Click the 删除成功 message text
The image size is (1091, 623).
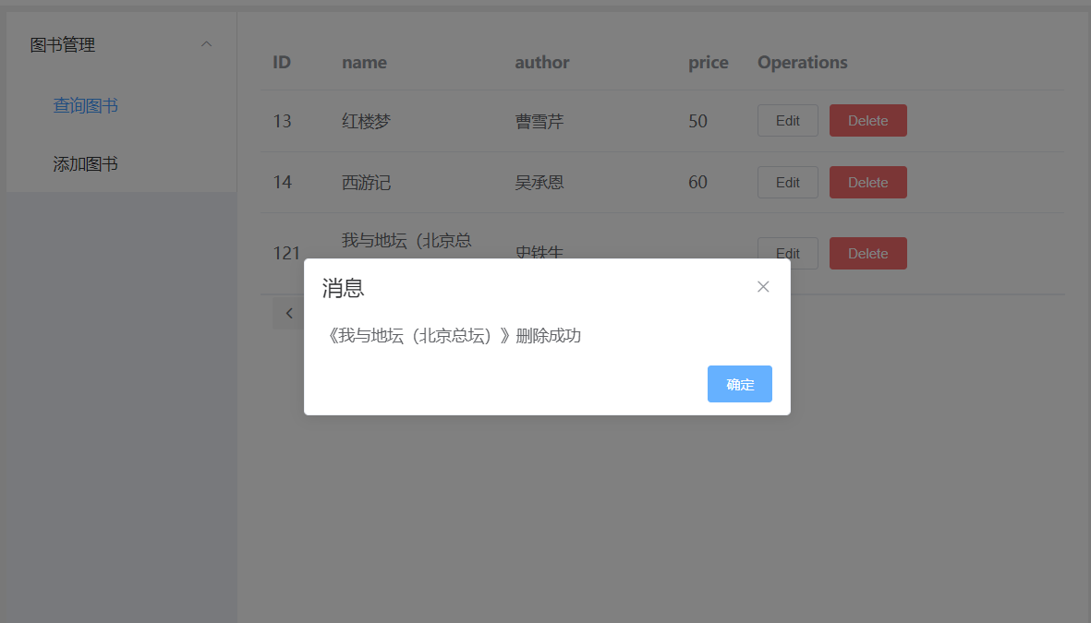click(549, 336)
